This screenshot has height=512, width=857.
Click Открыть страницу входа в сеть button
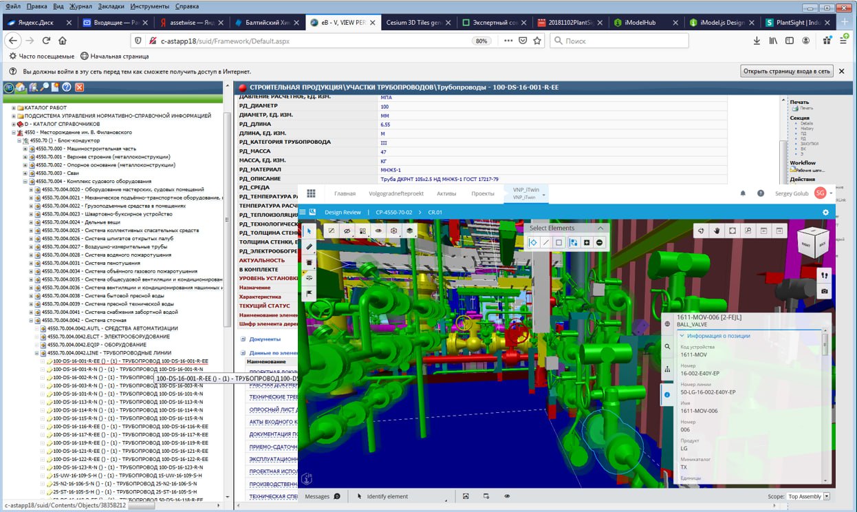[787, 71]
